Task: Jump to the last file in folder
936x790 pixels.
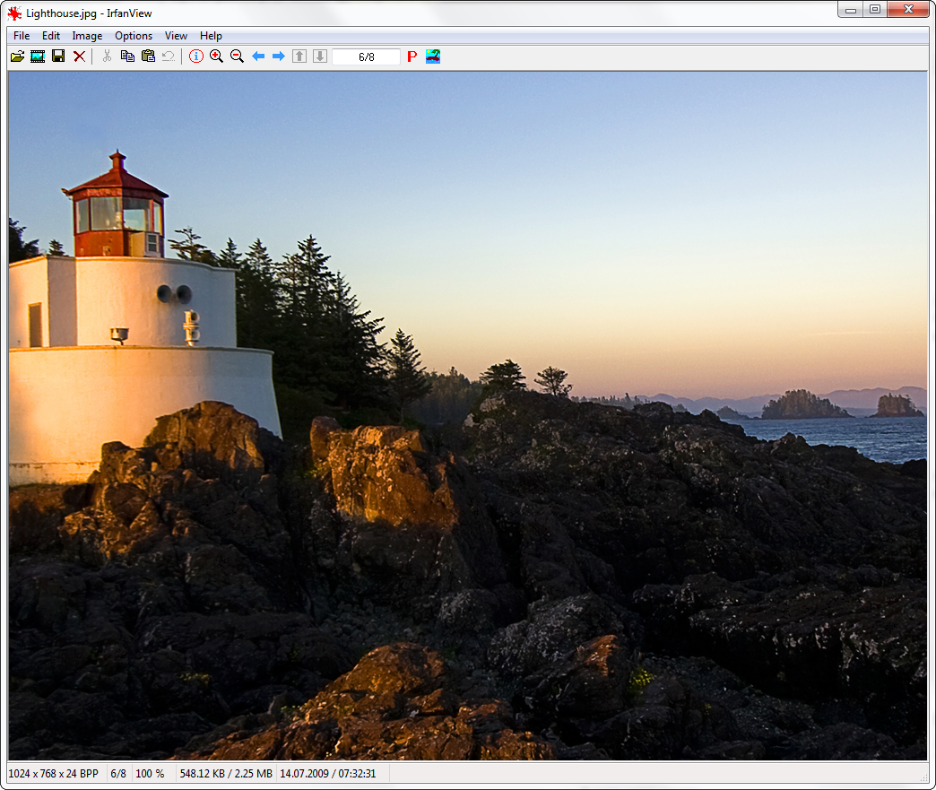Action: point(320,56)
